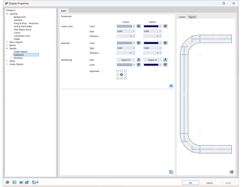Image resolution: width=242 pixels, height=187 pixels.
Task: Expand the Basic Objects category
Action: 7,42
